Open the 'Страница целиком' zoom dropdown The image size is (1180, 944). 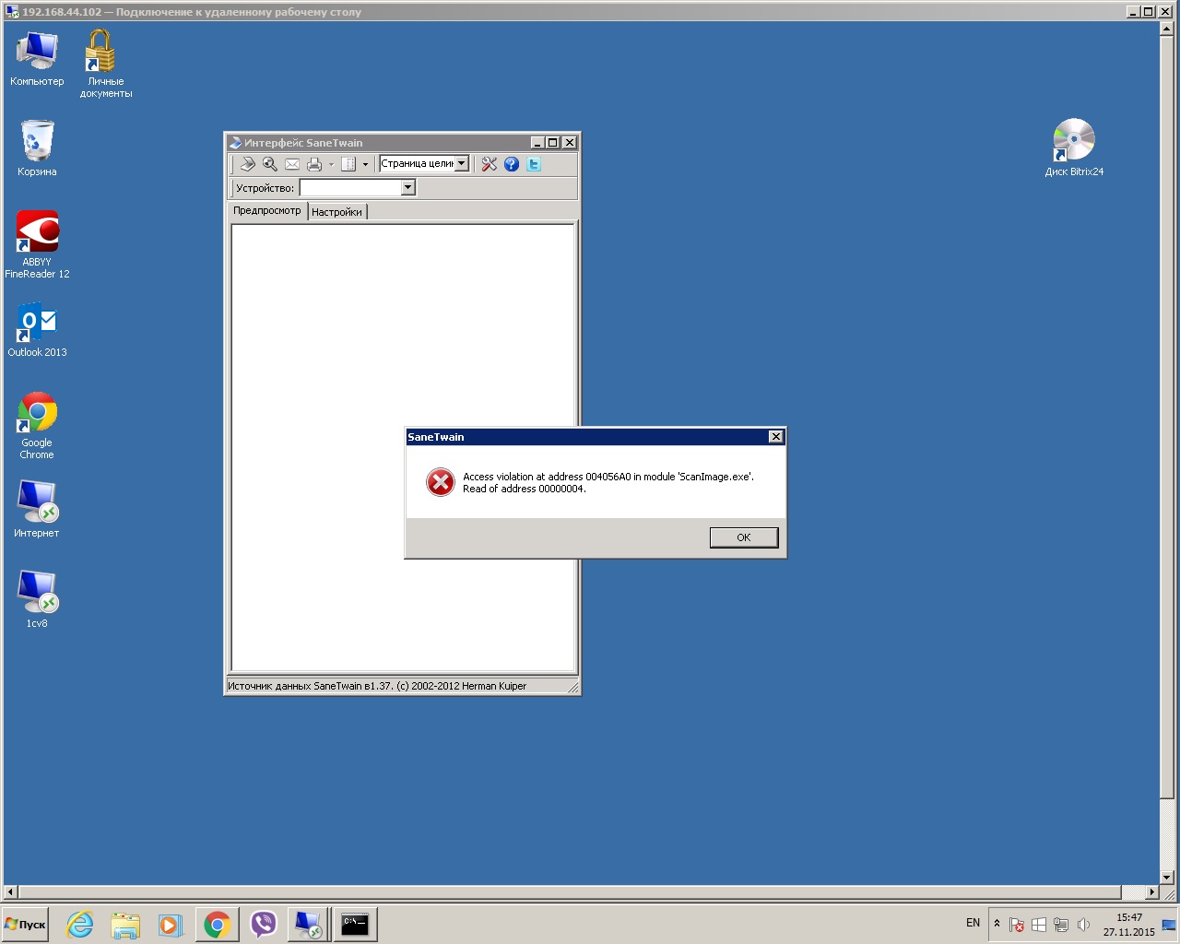(x=462, y=163)
